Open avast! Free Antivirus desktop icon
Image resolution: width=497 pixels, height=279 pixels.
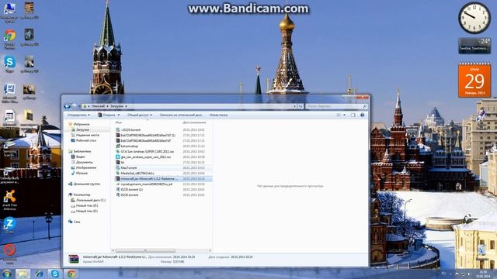pyautogui.click(x=9, y=200)
